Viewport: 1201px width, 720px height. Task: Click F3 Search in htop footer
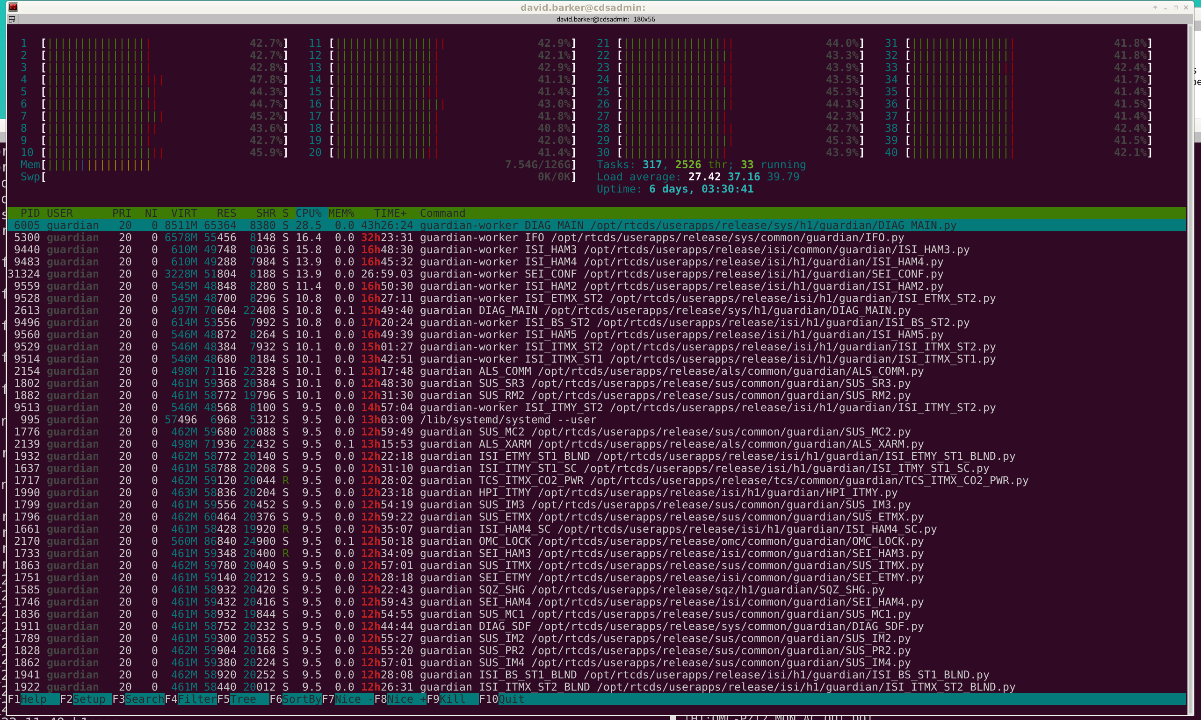[139, 699]
